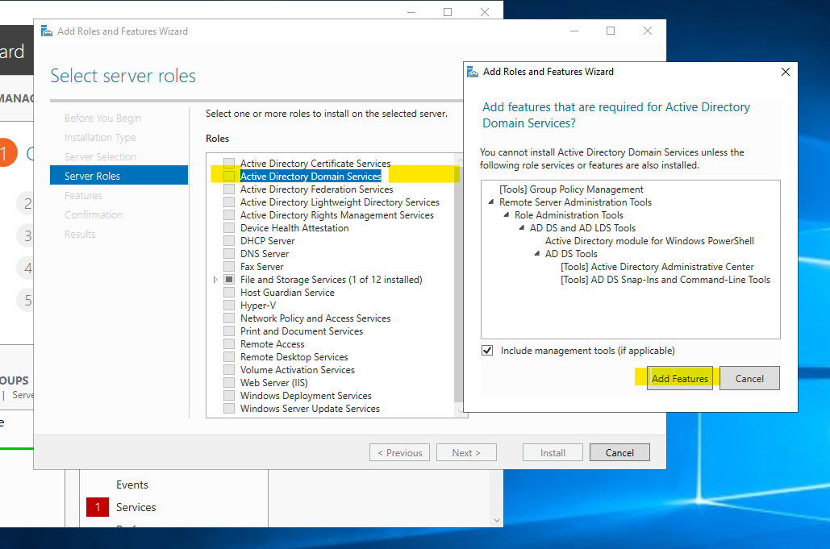This screenshot has height=549, width=830.
Task: Click roles list vertical scrollbar
Action: [x=458, y=285]
